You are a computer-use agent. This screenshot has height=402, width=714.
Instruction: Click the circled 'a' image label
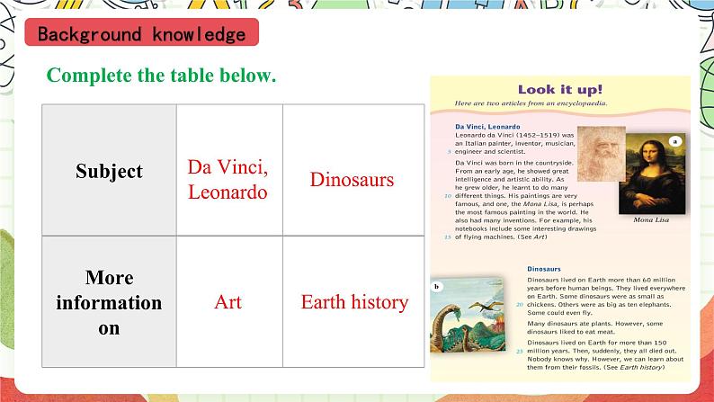click(674, 140)
